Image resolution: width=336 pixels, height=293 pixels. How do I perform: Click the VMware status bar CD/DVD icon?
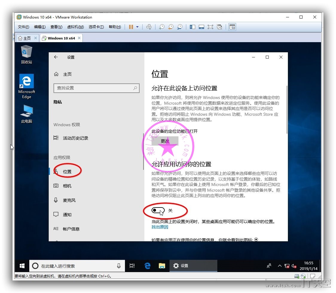pyautogui.click(x=303, y=276)
